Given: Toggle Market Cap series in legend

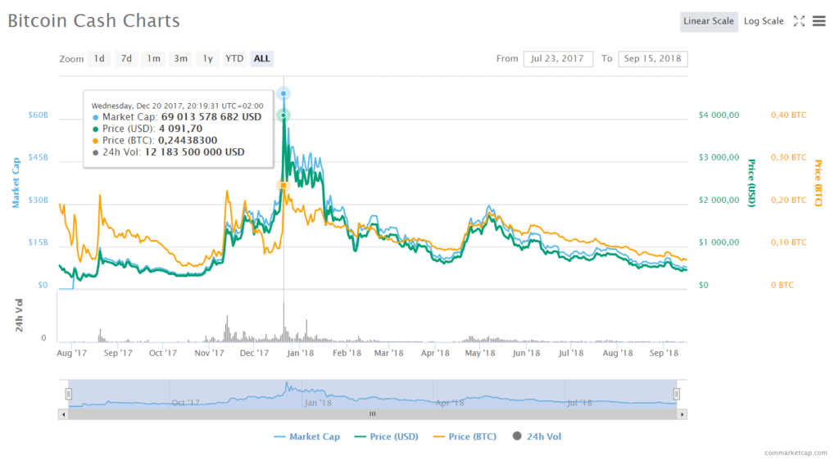Looking at the screenshot, I should point(306,437).
